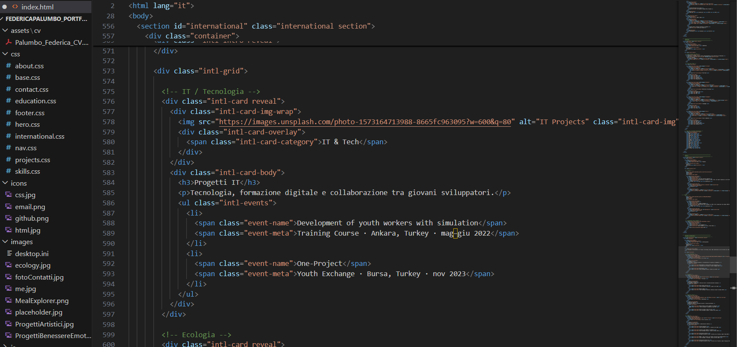Image resolution: width=737 pixels, height=347 pixels.
Task: Click the PDF icon beside Palumbo_Federica_CV
Action: [9, 42]
